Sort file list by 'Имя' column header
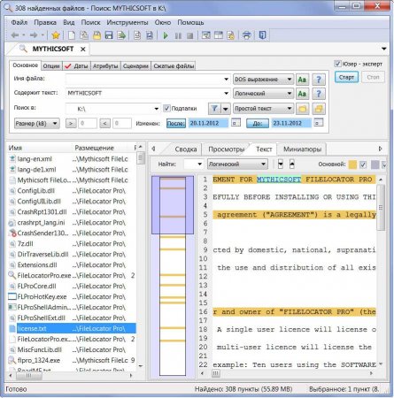 pos(38,148)
